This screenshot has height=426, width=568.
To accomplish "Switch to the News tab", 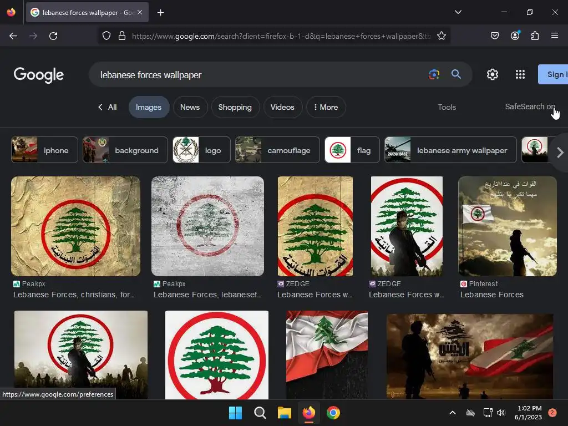I will [190, 107].
